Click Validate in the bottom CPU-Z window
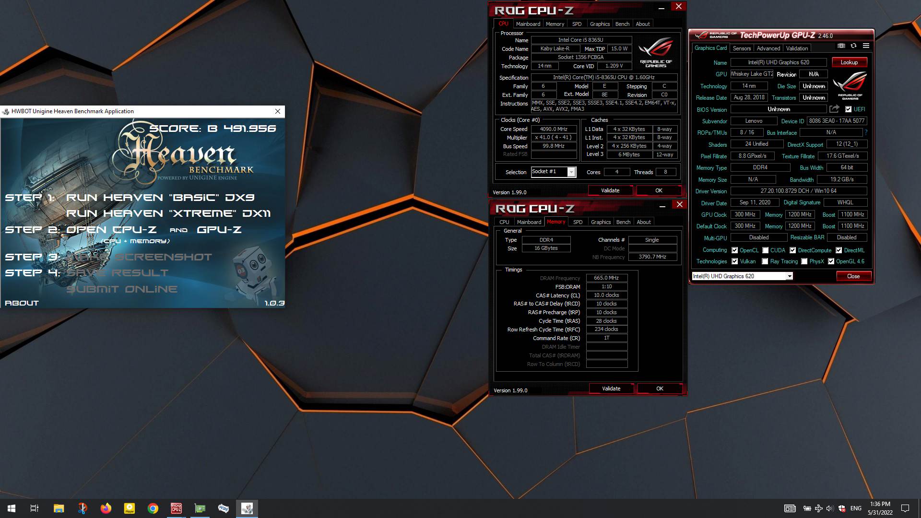 (x=611, y=388)
